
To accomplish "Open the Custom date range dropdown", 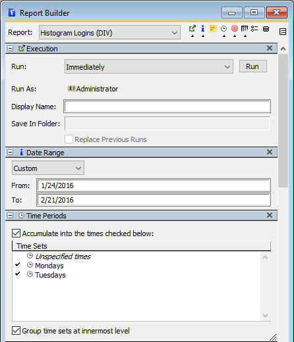I will tap(48, 168).
